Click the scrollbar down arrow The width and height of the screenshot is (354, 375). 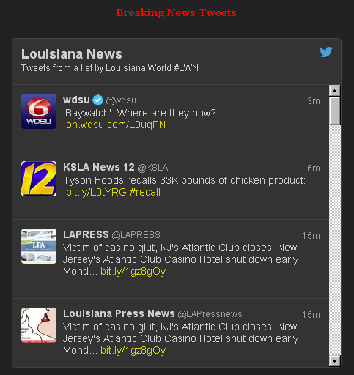(335, 360)
